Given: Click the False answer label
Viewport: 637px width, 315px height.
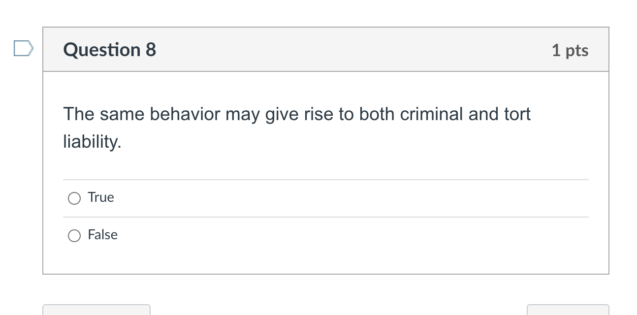Looking at the screenshot, I should [x=102, y=235].
